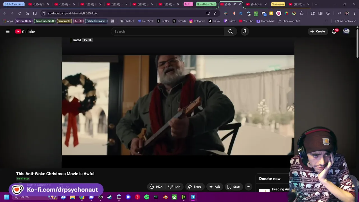The image size is (359, 202).
Task: Close the currently playing YouTube tab
Action: [240, 4]
